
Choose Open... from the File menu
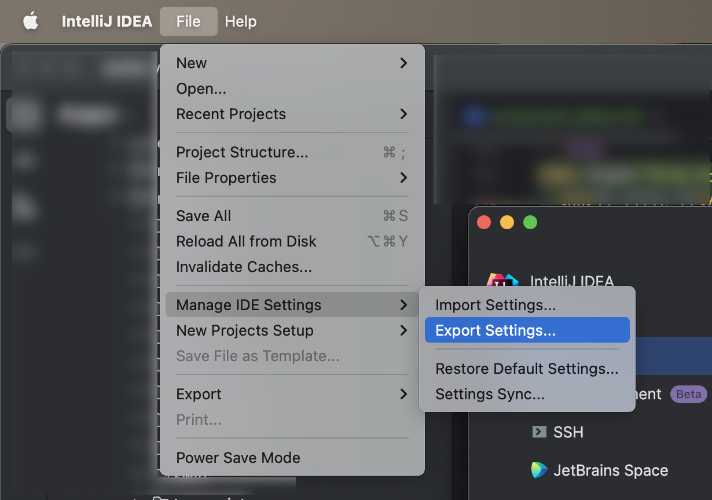[201, 89]
